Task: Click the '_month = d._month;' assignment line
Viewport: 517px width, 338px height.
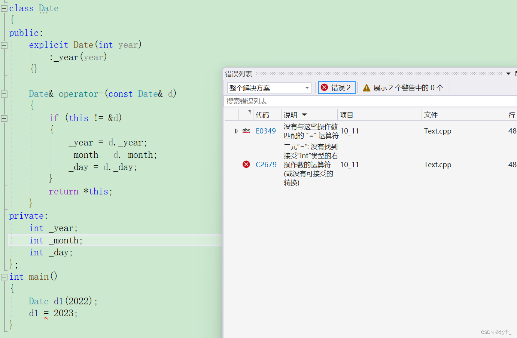Action: pos(113,155)
